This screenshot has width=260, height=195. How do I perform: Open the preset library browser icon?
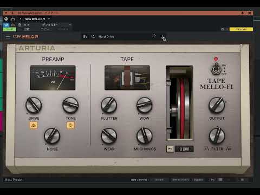[x=84, y=36]
